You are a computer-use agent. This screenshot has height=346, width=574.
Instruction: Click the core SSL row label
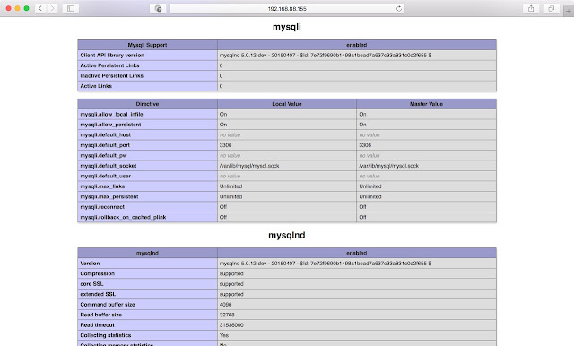click(x=91, y=283)
